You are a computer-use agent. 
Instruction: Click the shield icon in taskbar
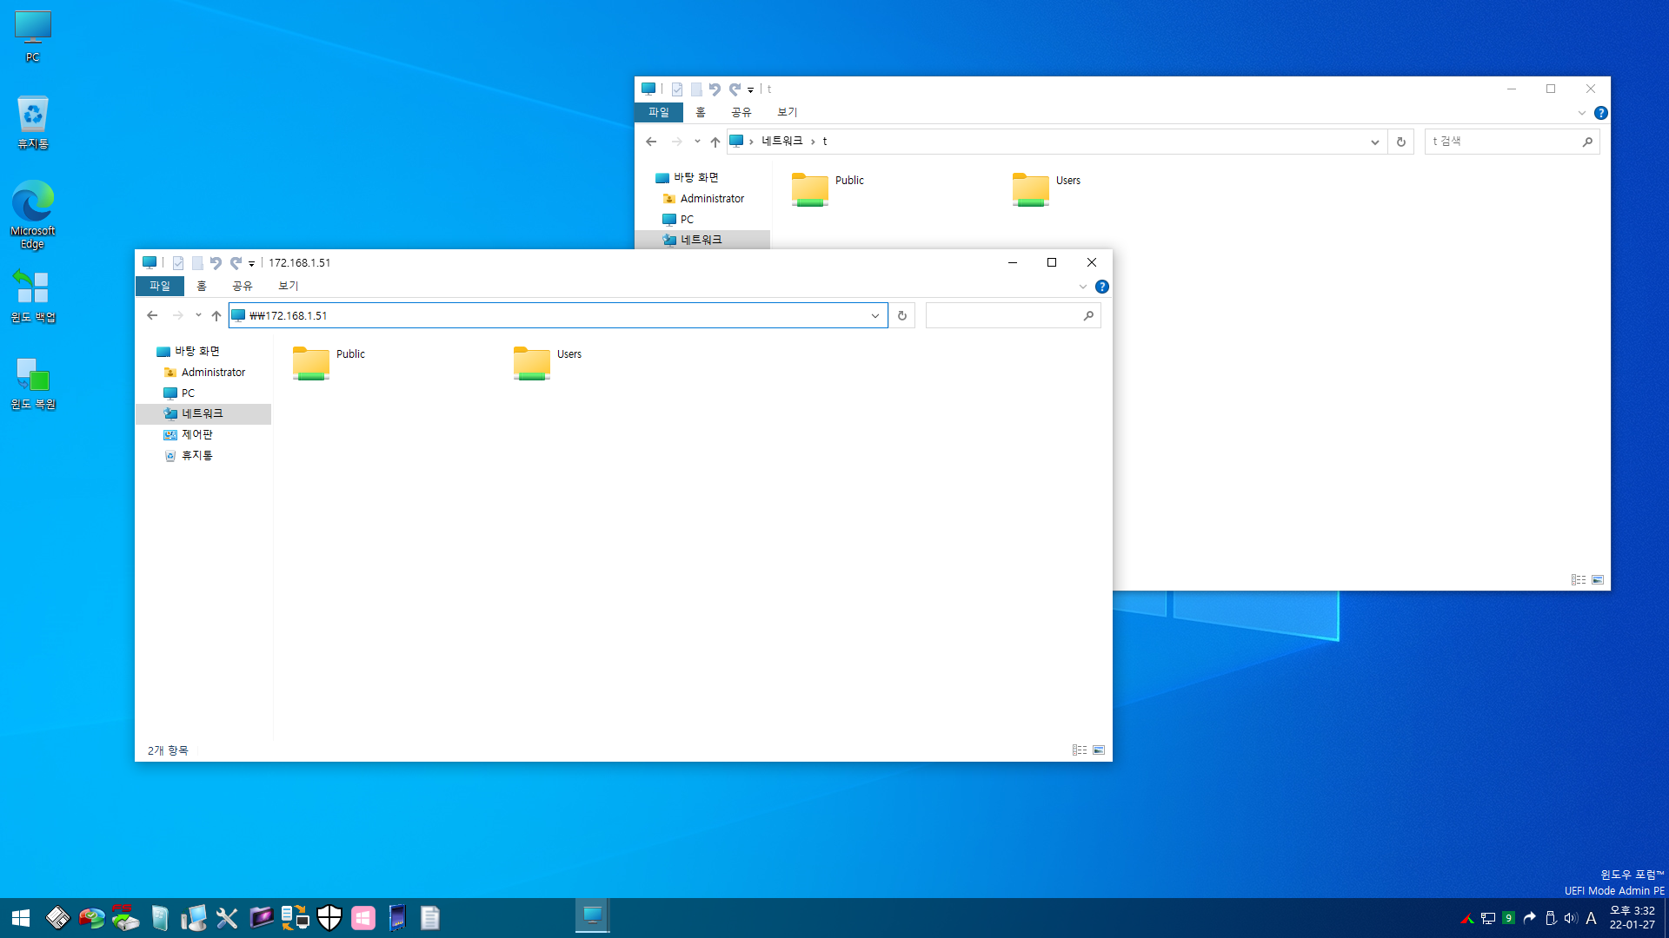point(329,918)
